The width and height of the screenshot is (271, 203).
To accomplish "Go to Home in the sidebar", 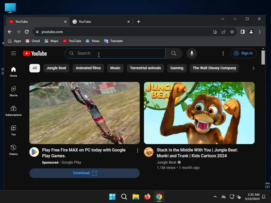I will tap(13, 72).
